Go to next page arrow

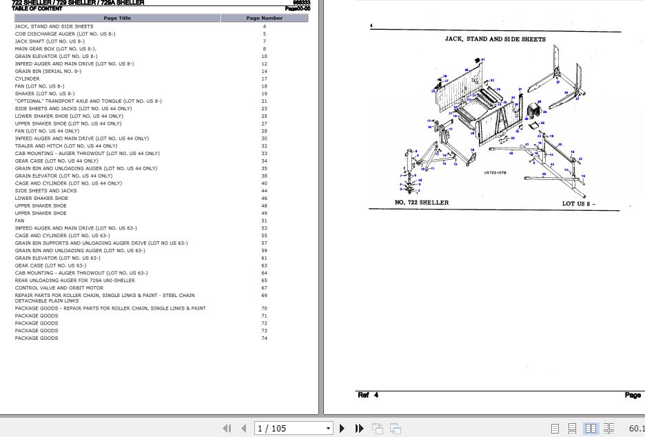[342, 428]
